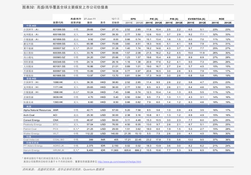Click the EPS column group header
251x175 pixels.
(133, 19)
